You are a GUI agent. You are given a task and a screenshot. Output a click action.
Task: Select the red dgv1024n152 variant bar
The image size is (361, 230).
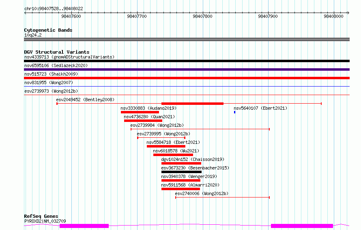181,163
